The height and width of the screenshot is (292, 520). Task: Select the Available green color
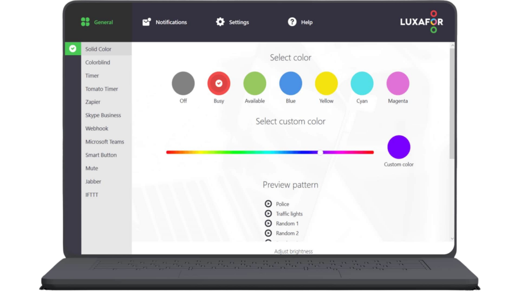255,84
